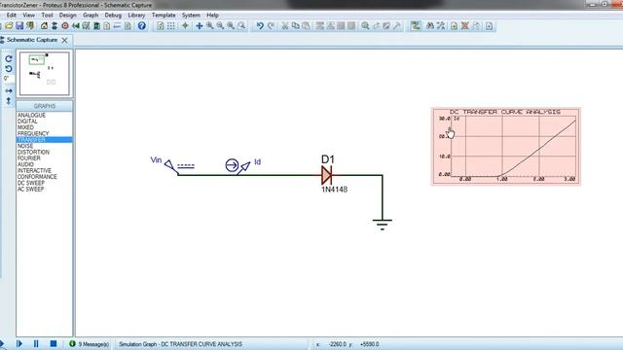Open the Help question mark icon

coord(142,26)
